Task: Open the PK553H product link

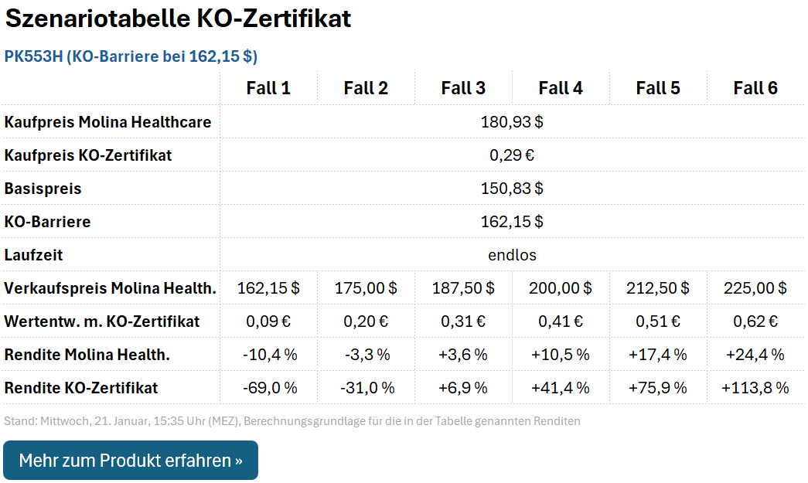Action: [x=131, y=56]
